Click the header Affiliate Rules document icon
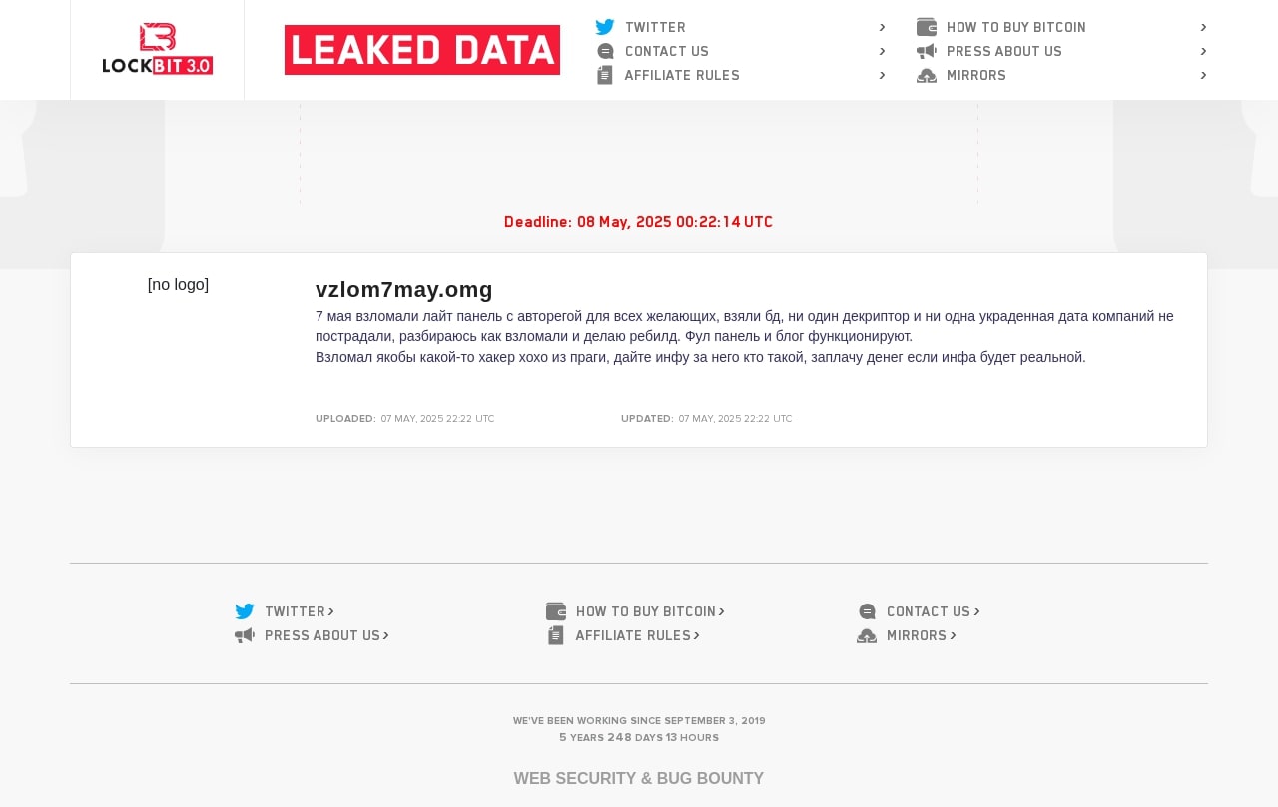 click(605, 75)
